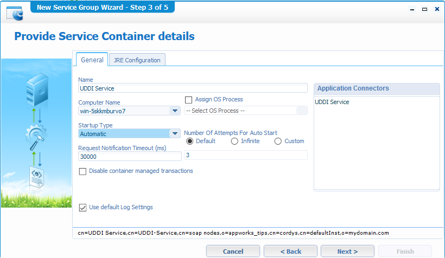Click the gear and wrench icon in sidebar
445x258 pixels.
click(x=36, y=137)
